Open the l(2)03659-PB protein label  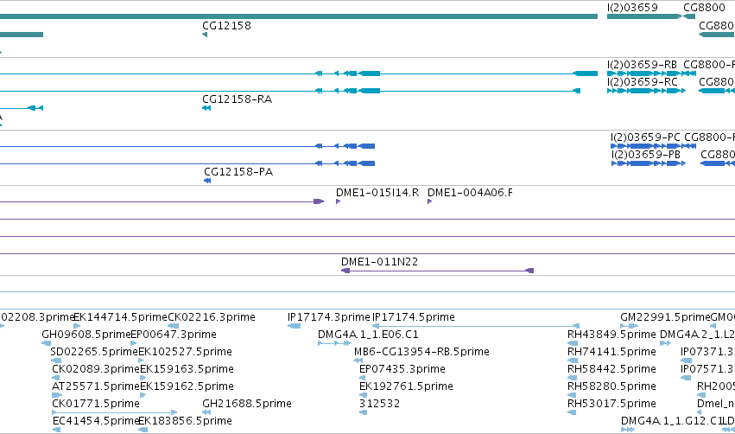point(645,155)
